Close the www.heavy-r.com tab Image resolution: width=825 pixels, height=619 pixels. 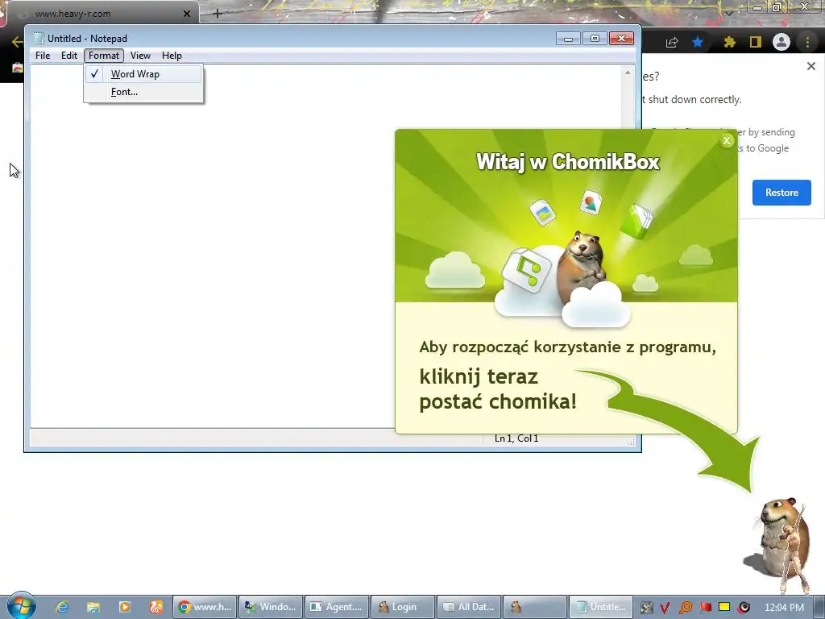(187, 14)
